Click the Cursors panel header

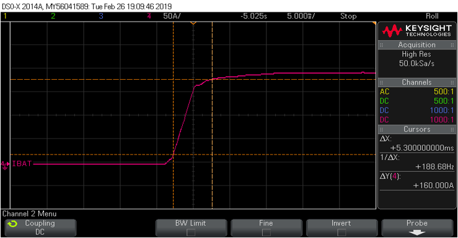416,129
